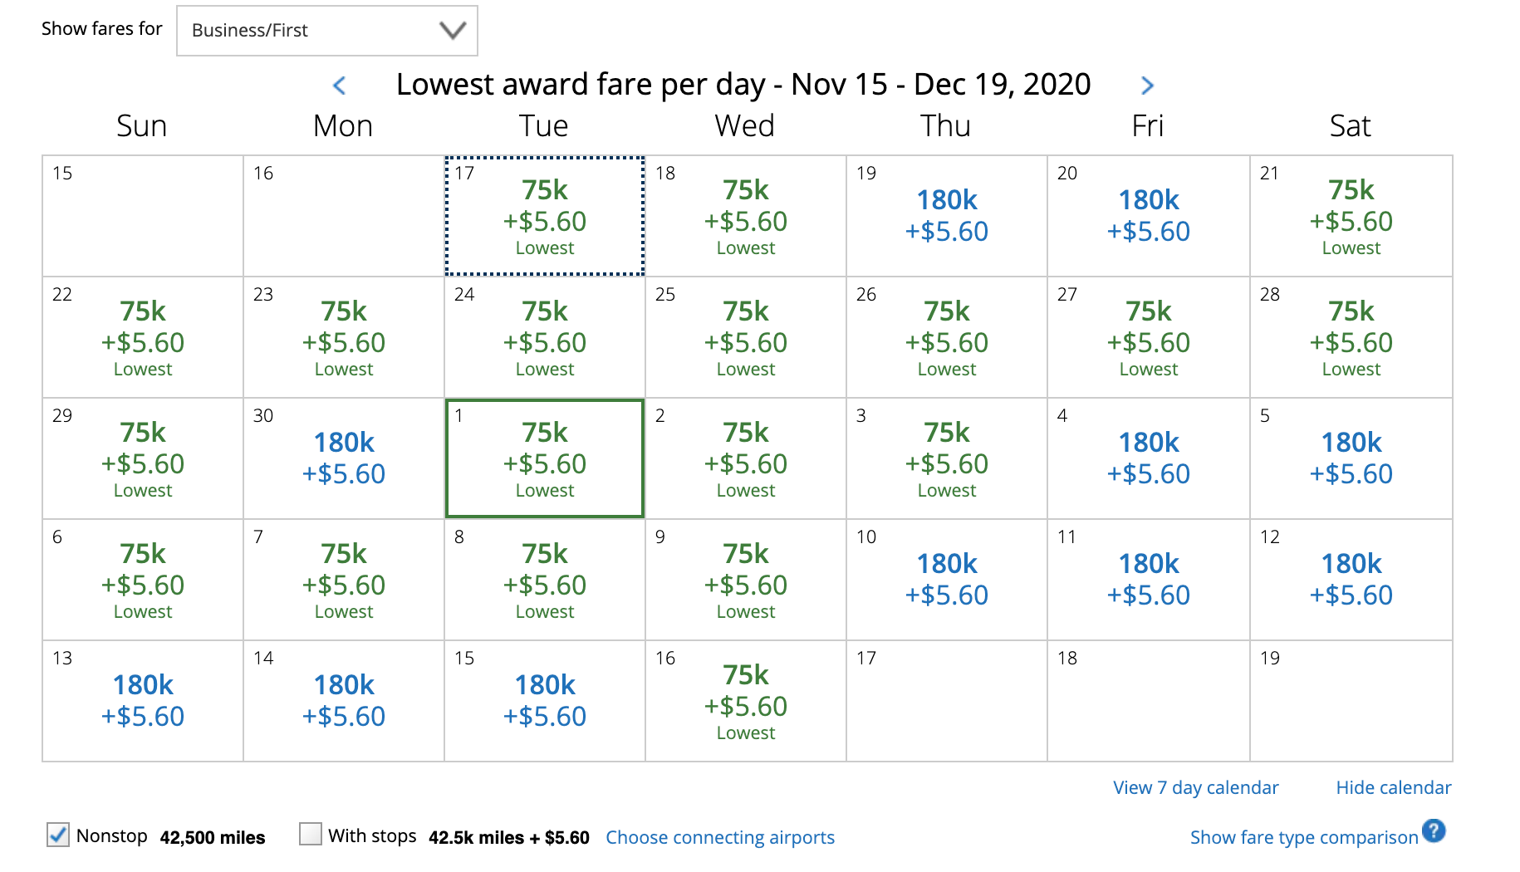
Task: Select December 16 lowest fare
Action: (746, 701)
